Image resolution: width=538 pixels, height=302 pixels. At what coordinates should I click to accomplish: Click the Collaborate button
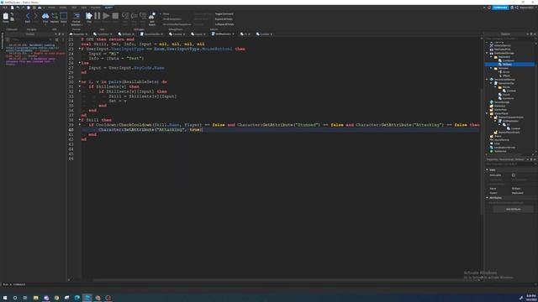point(500,8)
